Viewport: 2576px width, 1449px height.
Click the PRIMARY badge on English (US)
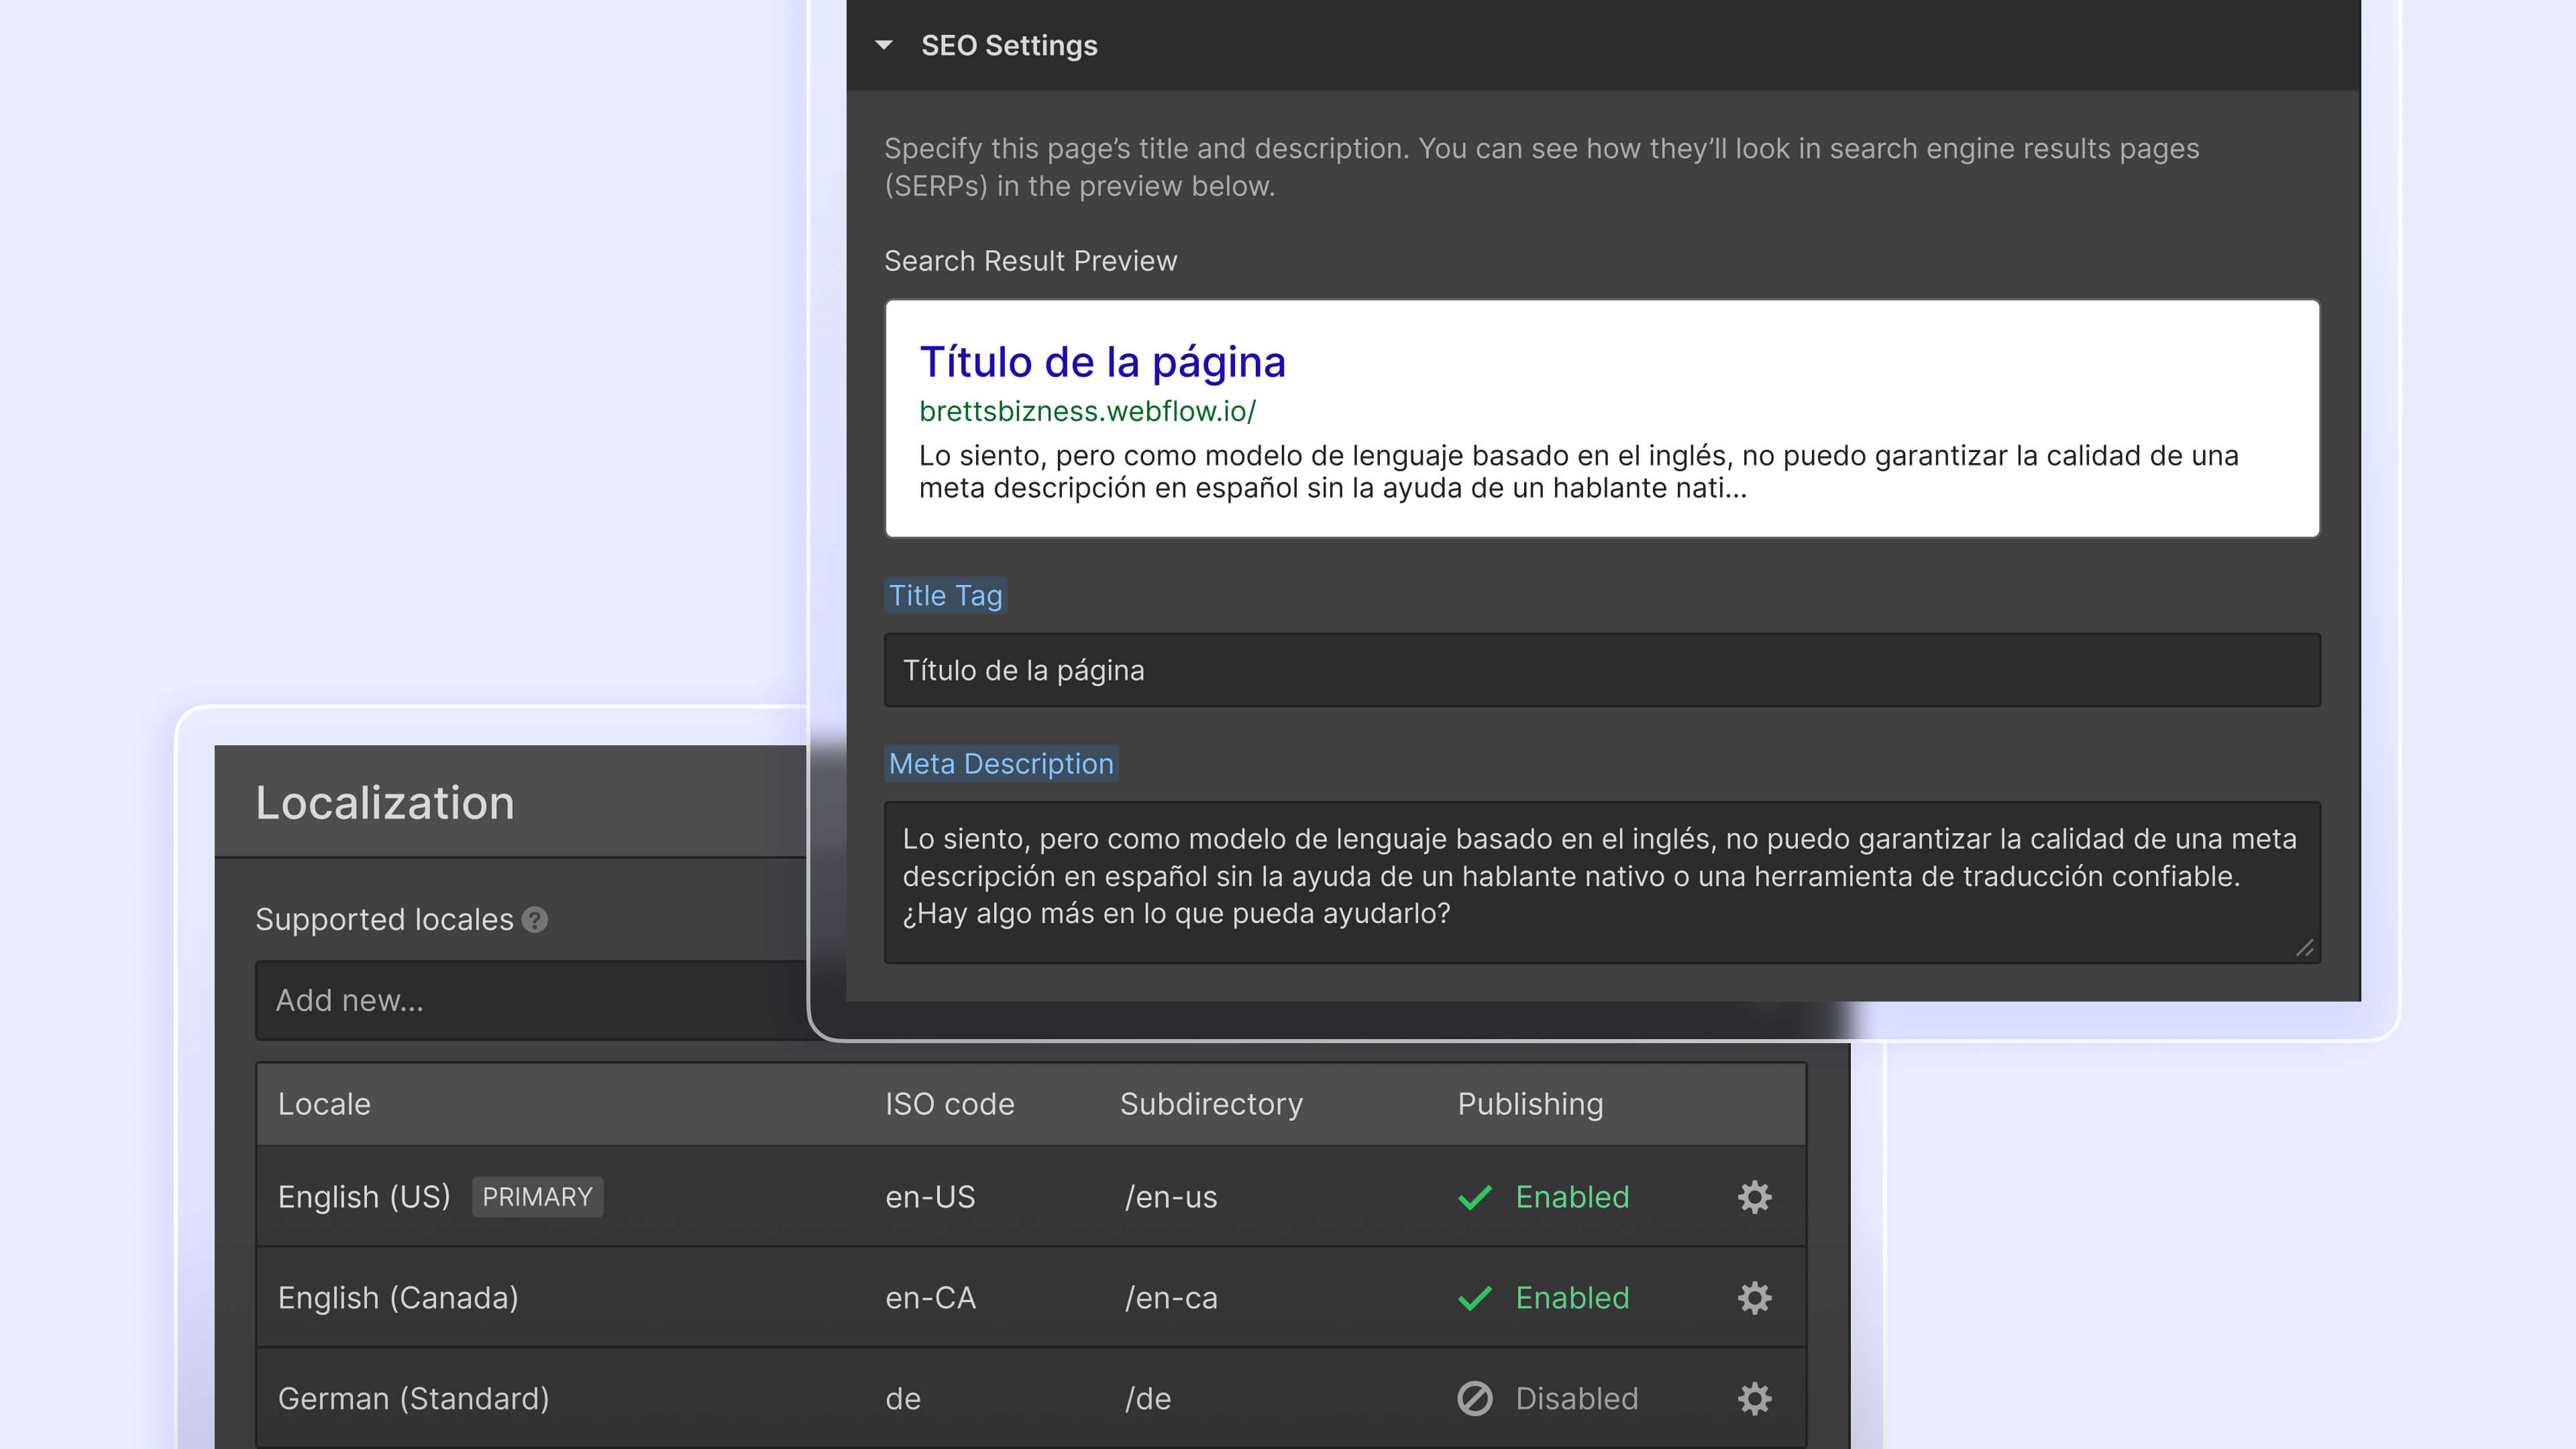coord(537,1197)
